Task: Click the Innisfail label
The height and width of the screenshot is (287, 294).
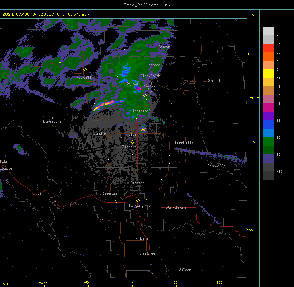Action: (x=142, y=111)
